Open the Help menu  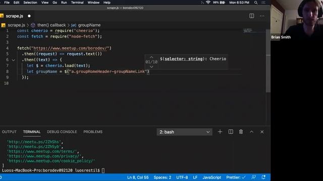(x=106, y=3)
